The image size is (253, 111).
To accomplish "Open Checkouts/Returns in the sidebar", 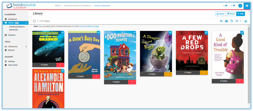I will 17,27.
